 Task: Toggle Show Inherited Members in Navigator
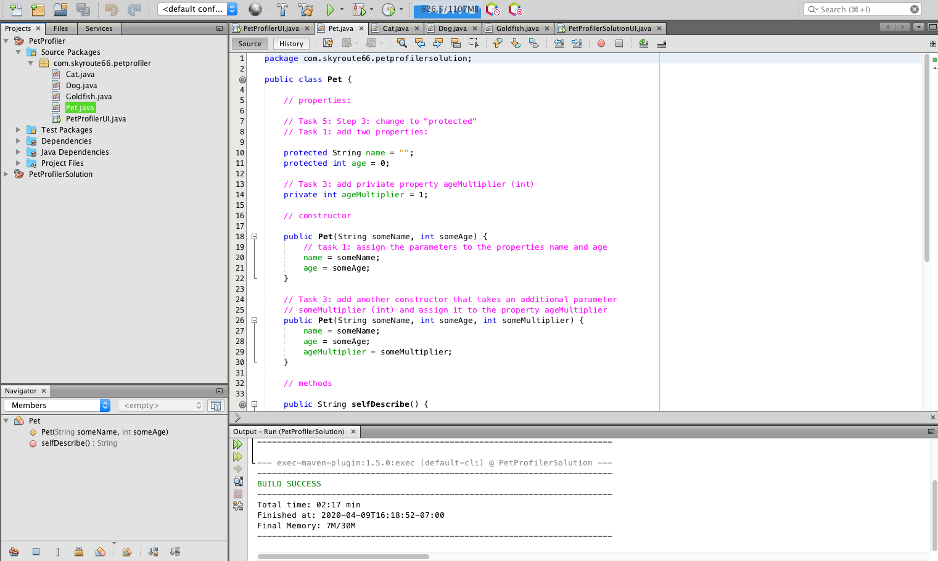click(x=14, y=552)
